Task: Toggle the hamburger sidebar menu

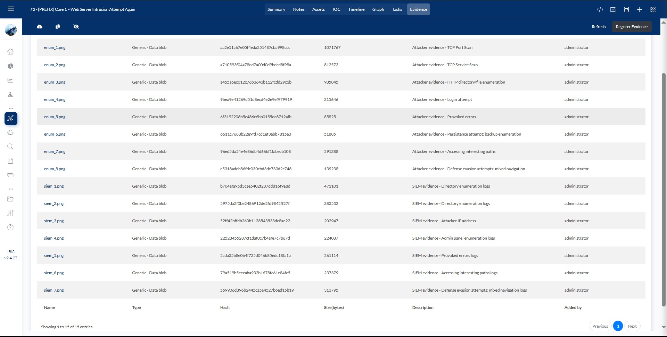Action: coord(11,9)
